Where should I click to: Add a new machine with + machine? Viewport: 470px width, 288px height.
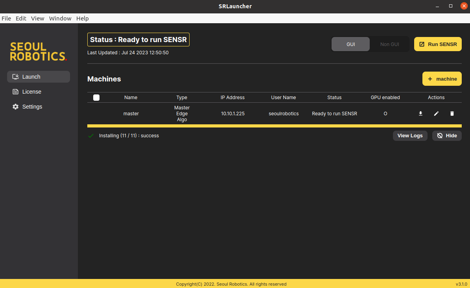(x=442, y=79)
